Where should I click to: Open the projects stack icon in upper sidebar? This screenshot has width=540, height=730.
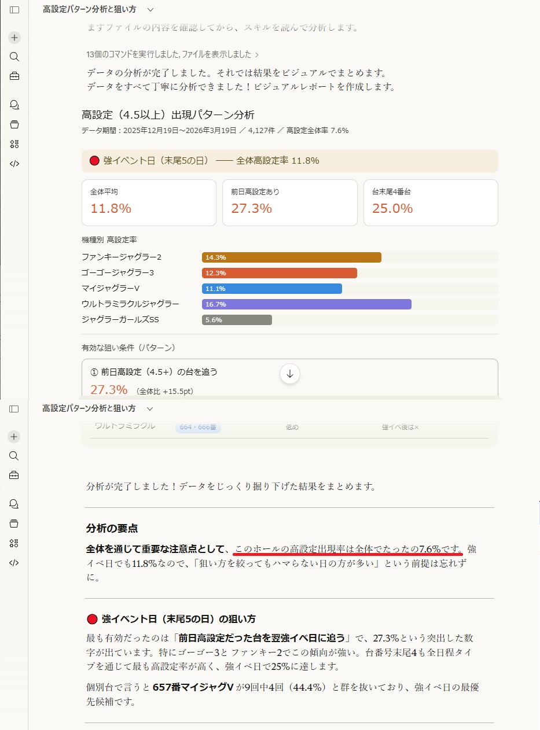pos(14,124)
